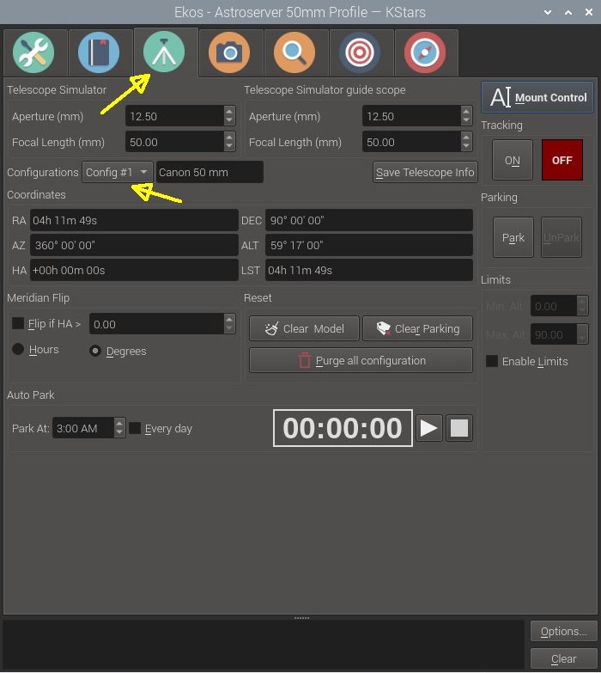This screenshot has height=673, width=601.
Task: Click the Park button
Action: pyautogui.click(x=513, y=237)
